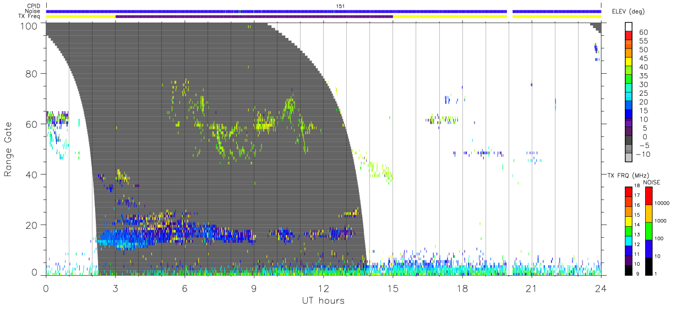Screen dimensions: 676x312
Task: Click the 25 label on ELEV colorbar
Action: (x=644, y=93)
